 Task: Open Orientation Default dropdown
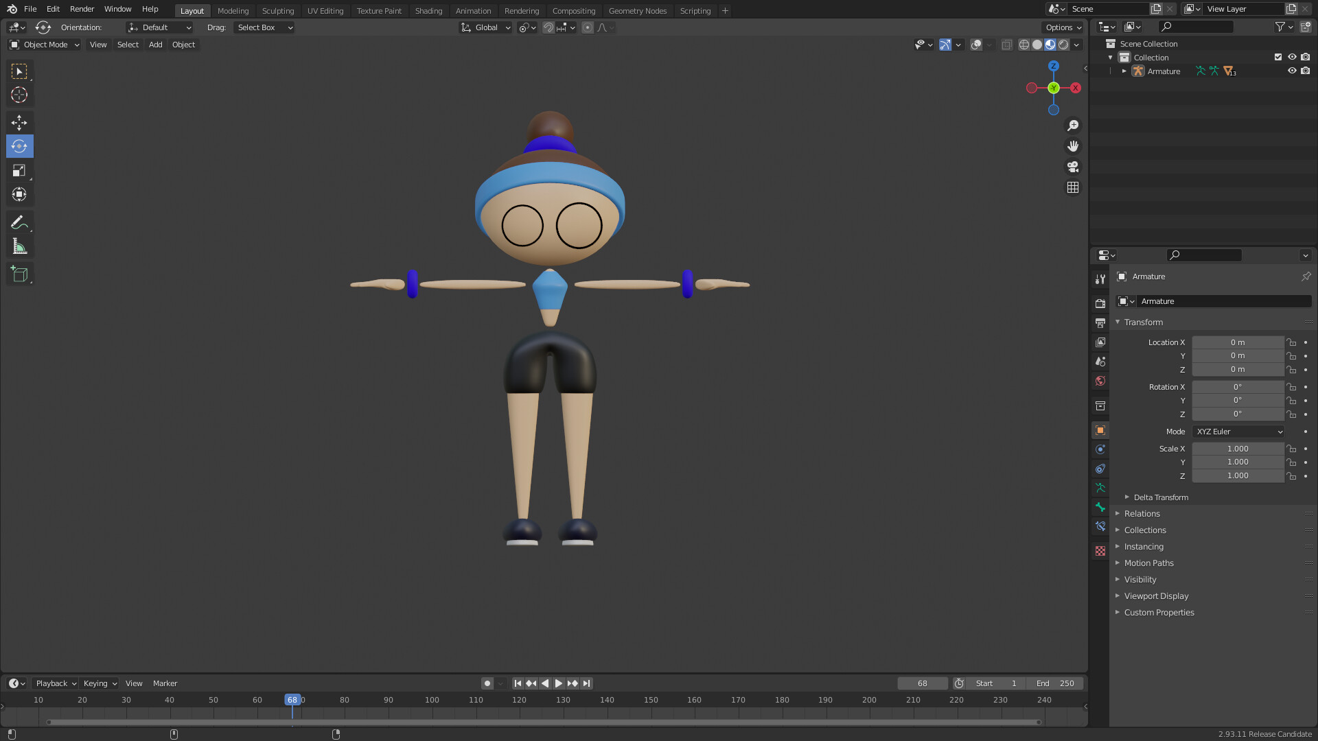click(159, 27)
